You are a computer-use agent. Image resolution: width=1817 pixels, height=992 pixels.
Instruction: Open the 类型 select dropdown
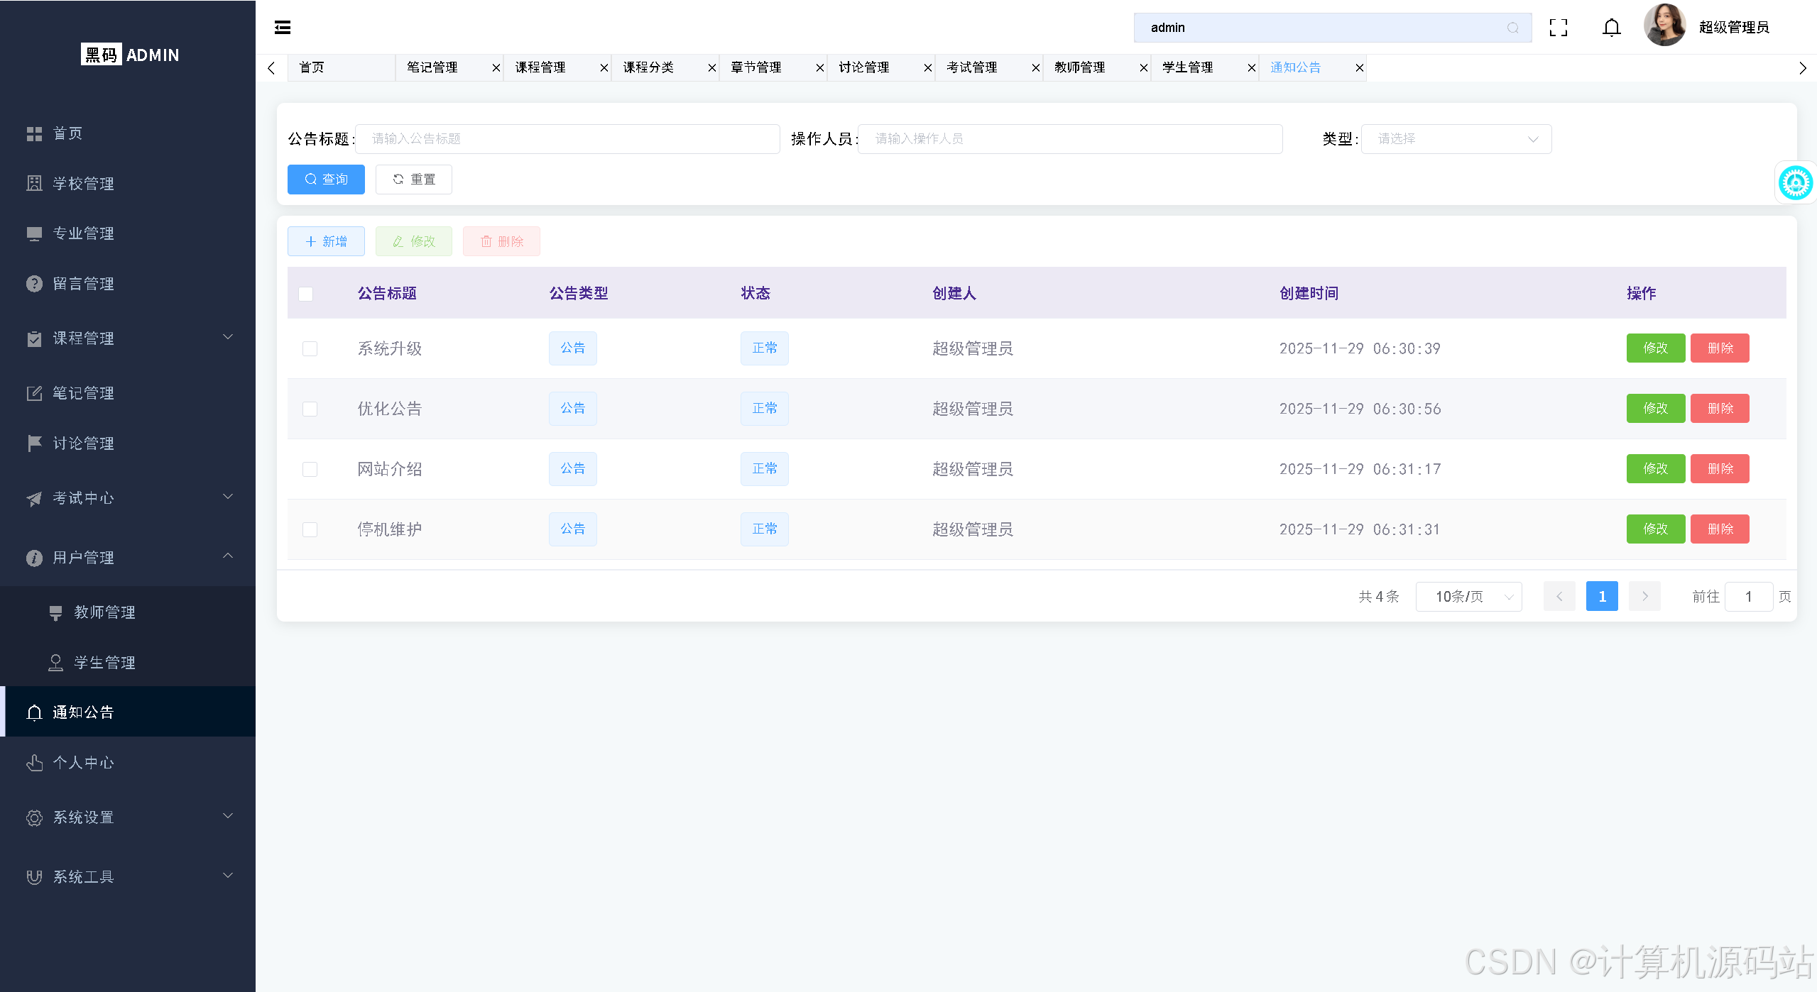point(1456,139)
